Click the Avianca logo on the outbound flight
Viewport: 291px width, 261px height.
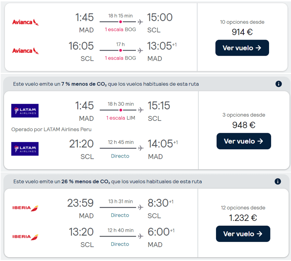[25, 22]
